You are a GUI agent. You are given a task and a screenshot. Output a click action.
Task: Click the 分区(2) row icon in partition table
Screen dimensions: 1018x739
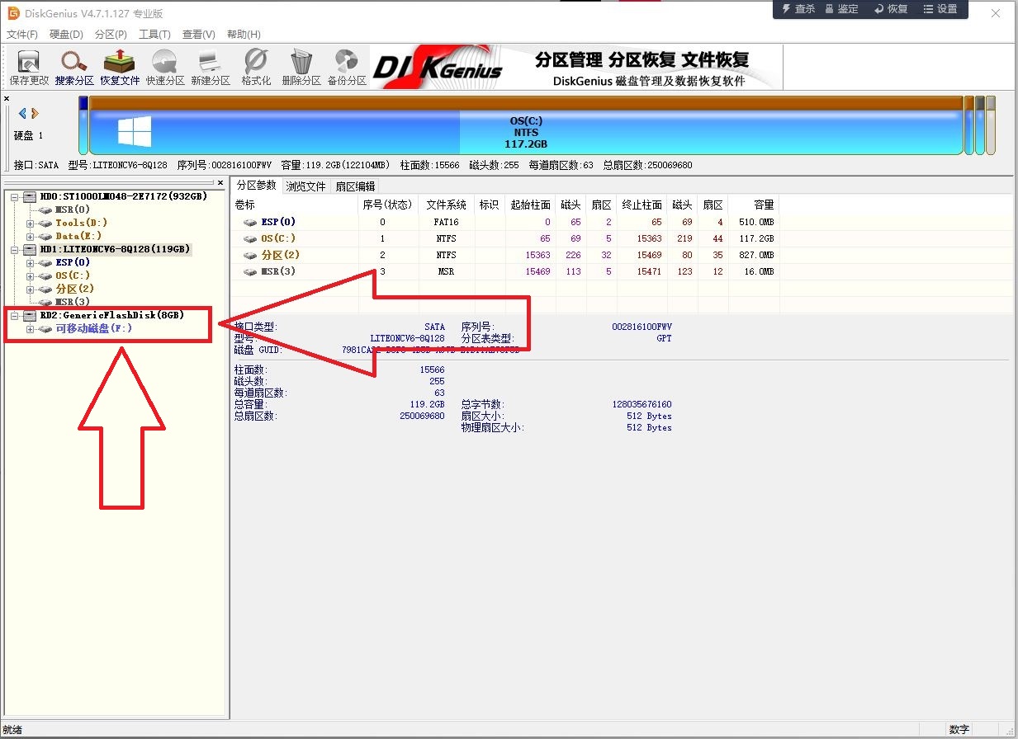(249, 255)
